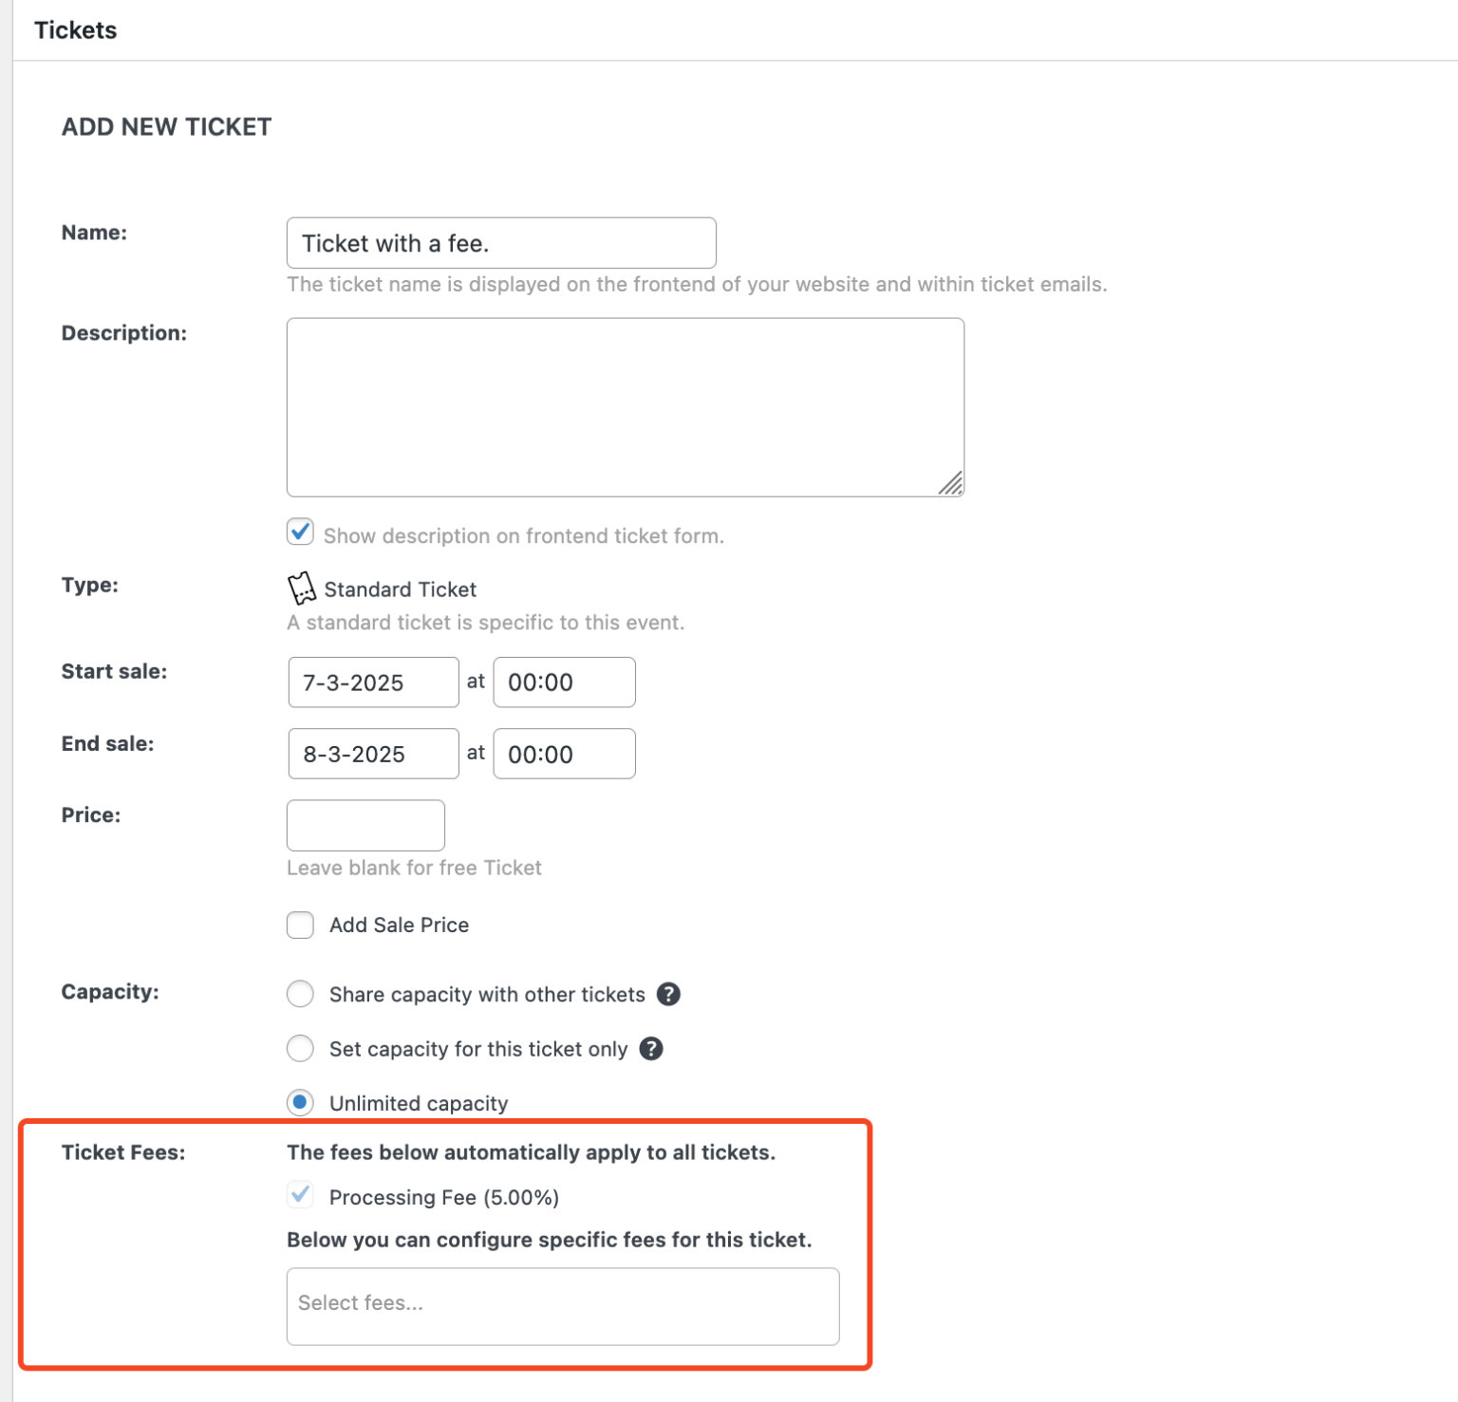
Task: Edit the ticket name field
Action: 501,242
